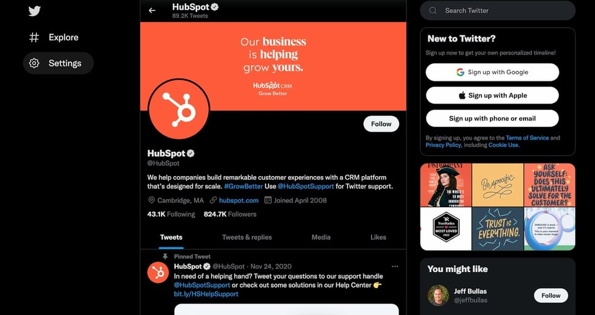This screenshot has width=595, height=315.
Task: Open pinned tweet's three-dot more menu
Action: (x=395, y=266)
